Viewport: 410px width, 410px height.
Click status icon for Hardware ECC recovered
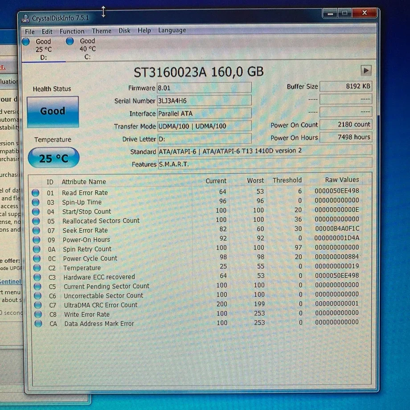click(37, 277)
